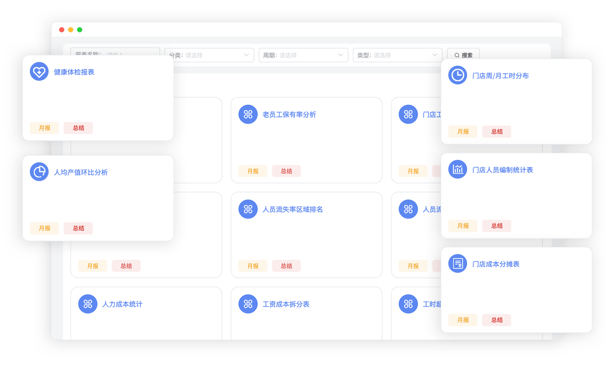
Task: Click 月报 tag on 门店人员编制统计表 card
Action: (x=463, y=226)
